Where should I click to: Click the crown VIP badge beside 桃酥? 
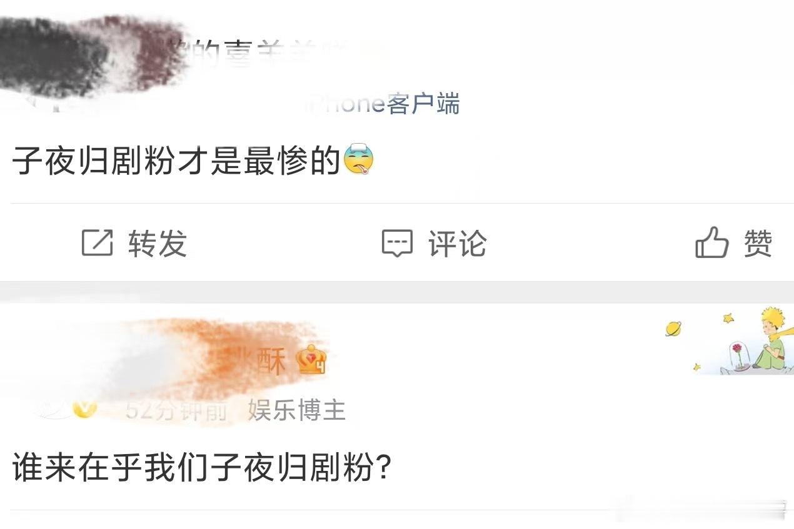point(312,359)
